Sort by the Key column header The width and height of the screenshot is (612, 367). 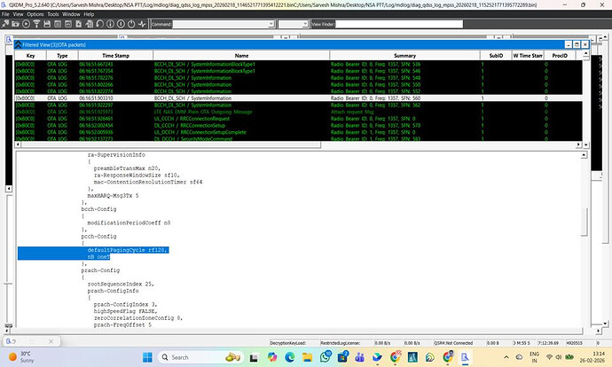point(30,55)
